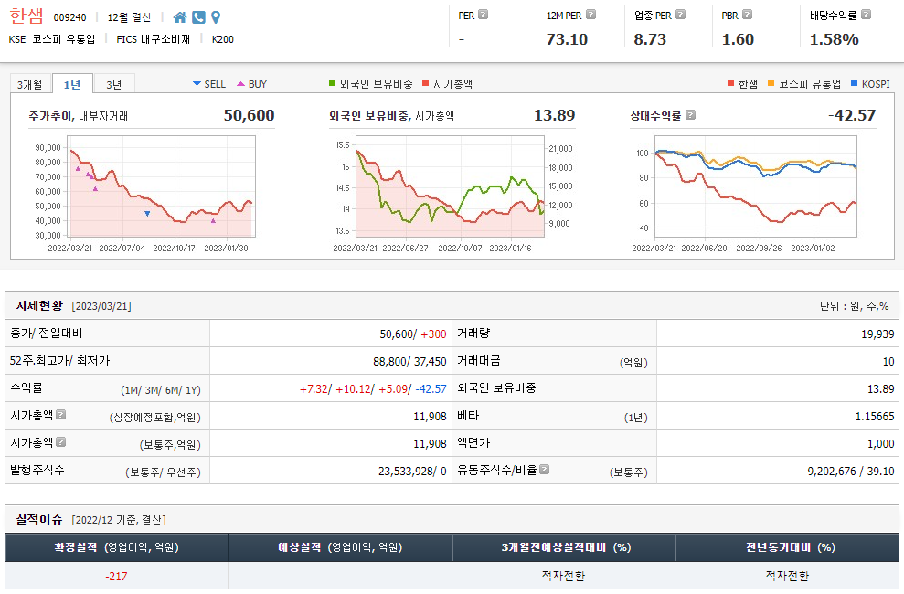904x594 pixels.
Task: Click the PBR value 1.60
Action: pos(738,39)
